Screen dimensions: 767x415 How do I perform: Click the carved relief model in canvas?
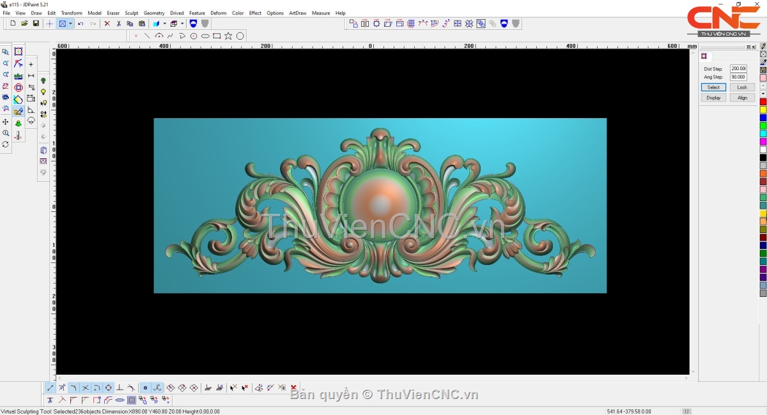click(x=380, y=206)
